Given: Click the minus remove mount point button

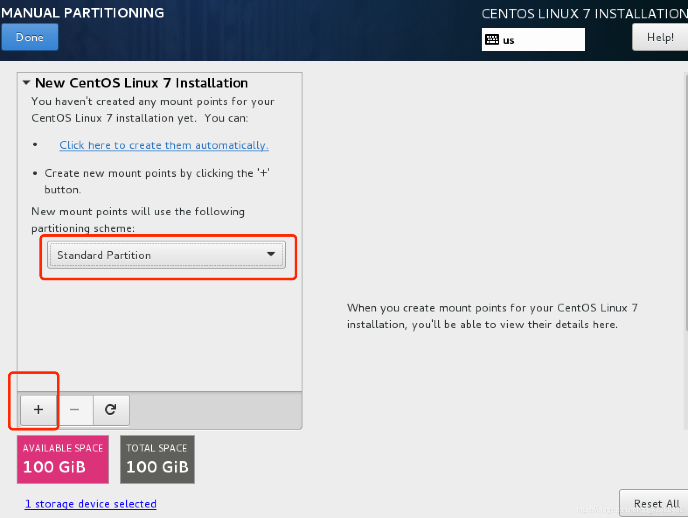Looking at the screenshot, I should 74,410.
